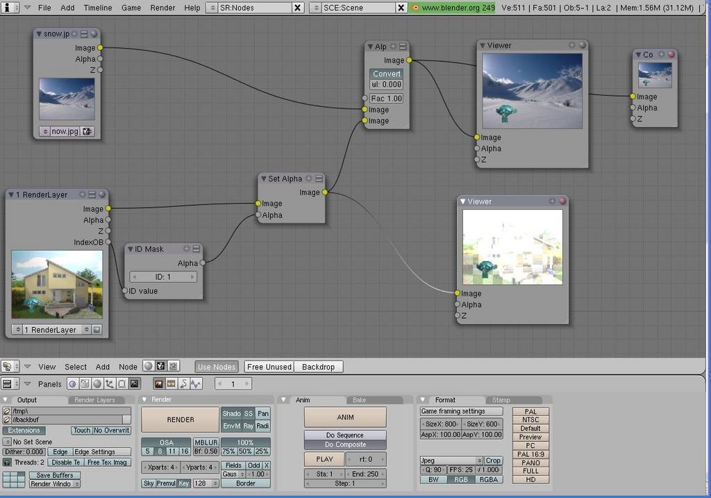
Task: Click the plus icon on ID Mask header
Action: [x=186, y=249]
